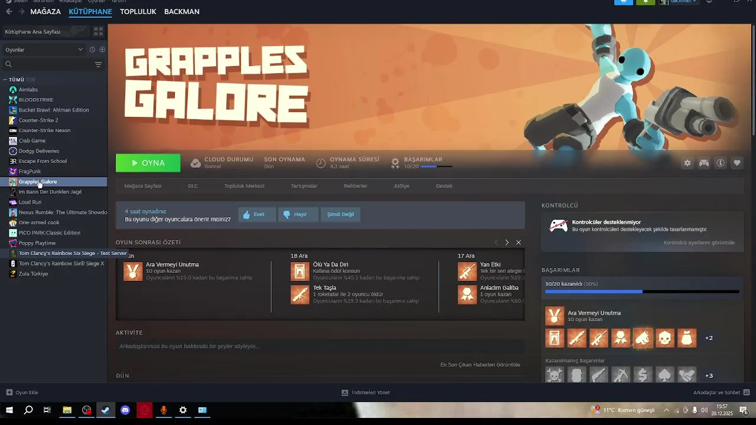Click the 10/20 kazanıldı progress bar
The image size is (756, 425).
[642, 292]
